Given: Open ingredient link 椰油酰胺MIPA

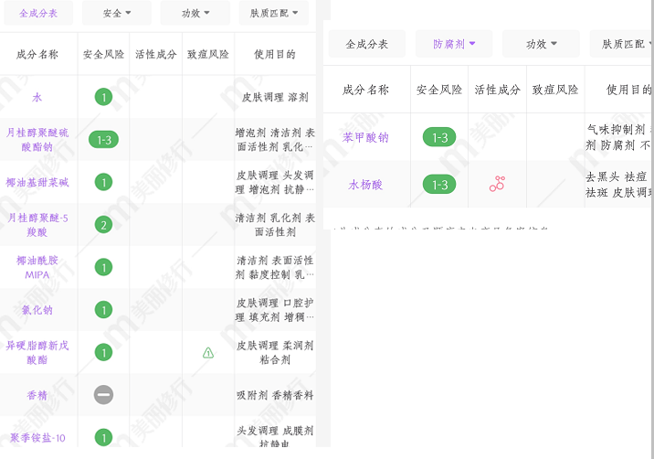Looking at the screenshot, I should click(37, 267).
